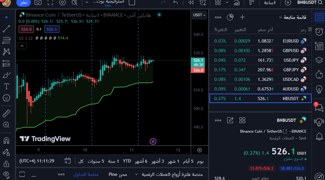Add a compare symbol with plus icon
This screenshot has width=325, height=180.
288,3
